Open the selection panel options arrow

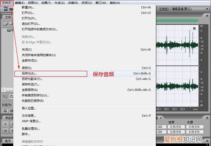pyautogui.click(x=207, y=118)
